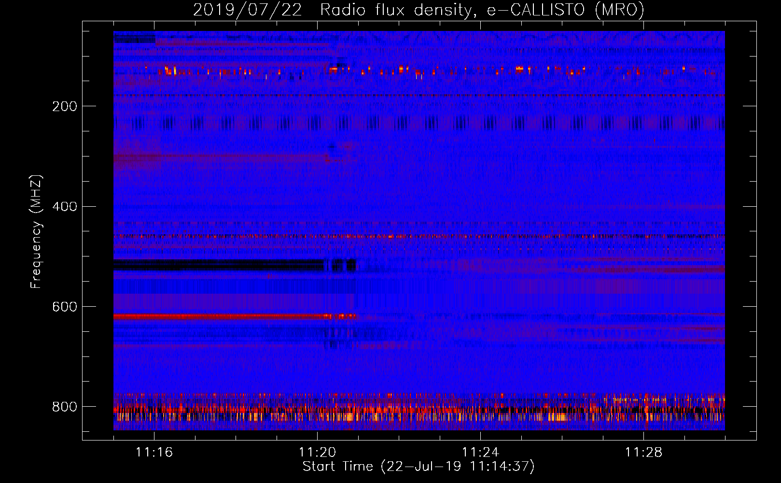Click the 11:20 time tick label
This screenshot has width=781, height=483.
tap(318, 452)
